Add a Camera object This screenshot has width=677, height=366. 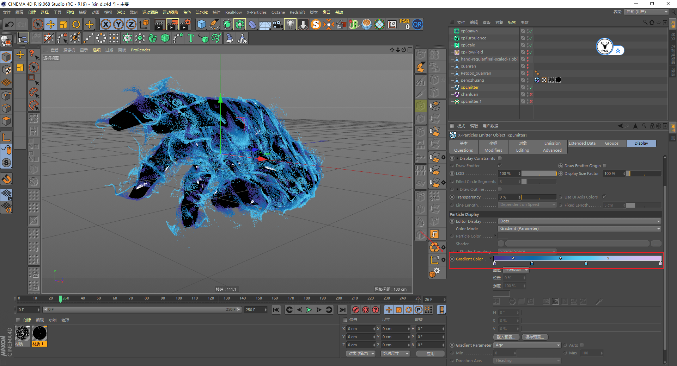pos(277,24)
